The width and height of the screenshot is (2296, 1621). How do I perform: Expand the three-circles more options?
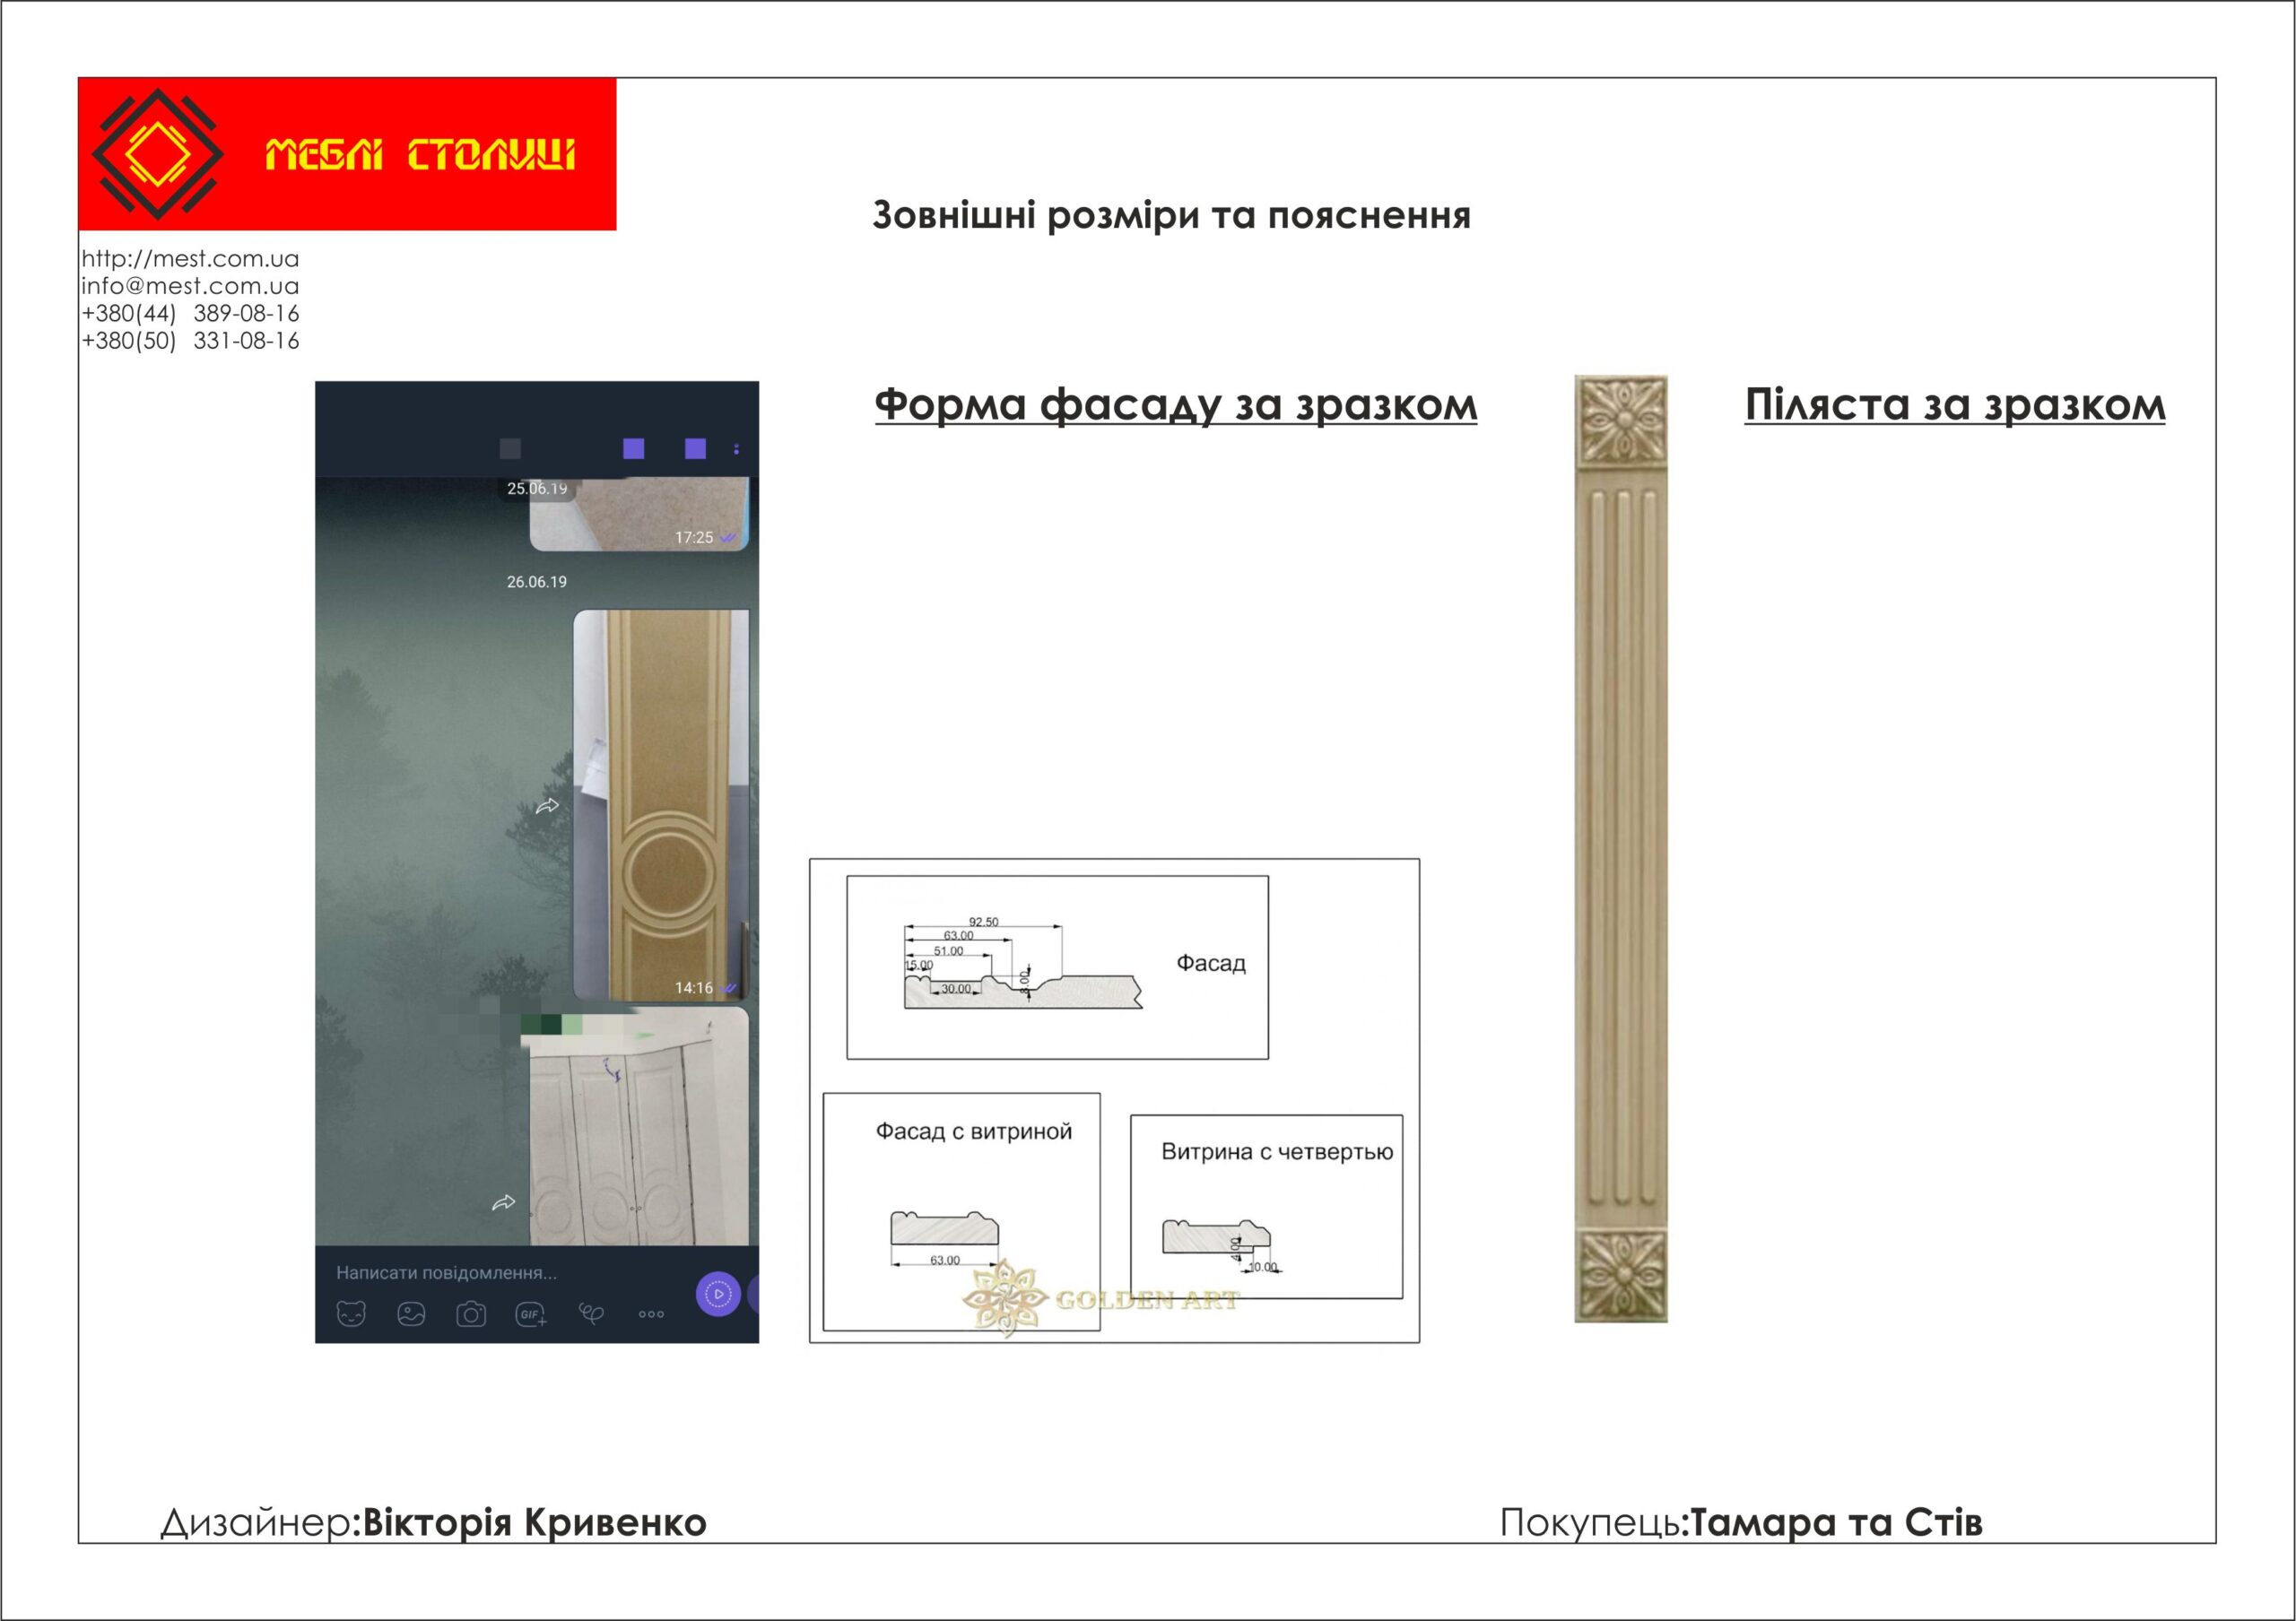(651, 1314)
